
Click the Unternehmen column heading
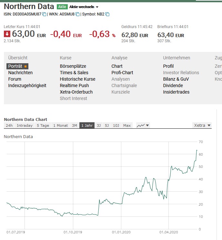177,58
